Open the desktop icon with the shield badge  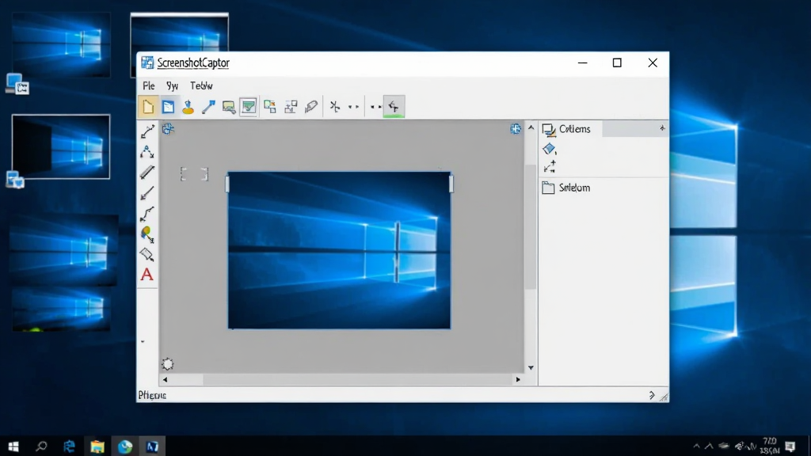(15, 180)
